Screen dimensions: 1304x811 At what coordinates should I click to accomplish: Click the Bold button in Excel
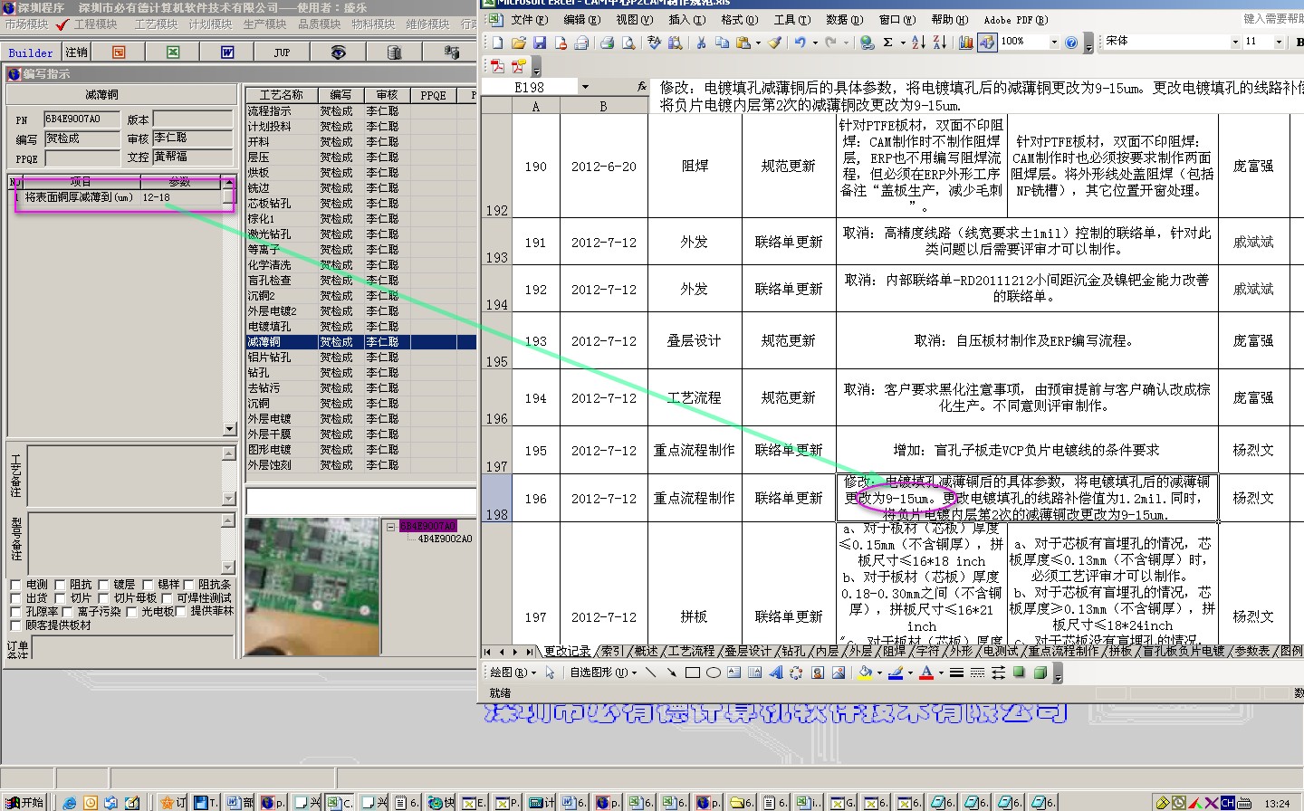(x=1299, y=42)
